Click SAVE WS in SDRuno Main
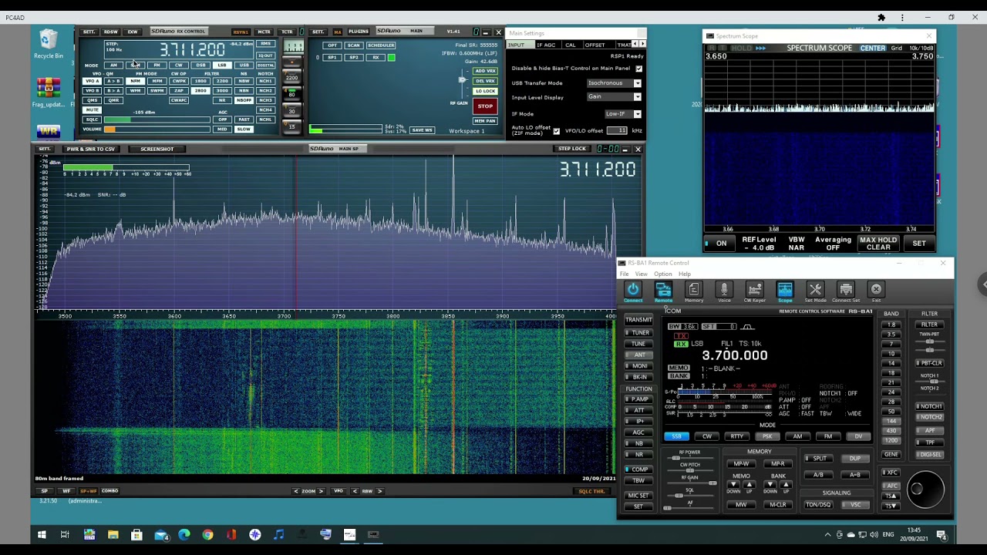 (x=422, y=130)
